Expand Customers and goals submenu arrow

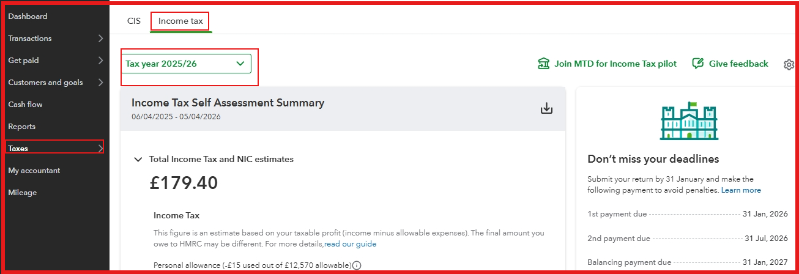pos(100,83)
